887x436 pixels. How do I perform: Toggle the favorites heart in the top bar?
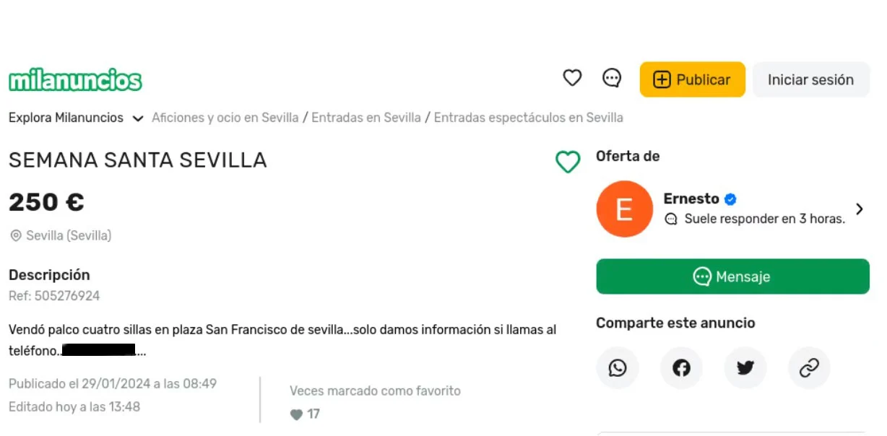coord(571,77)
